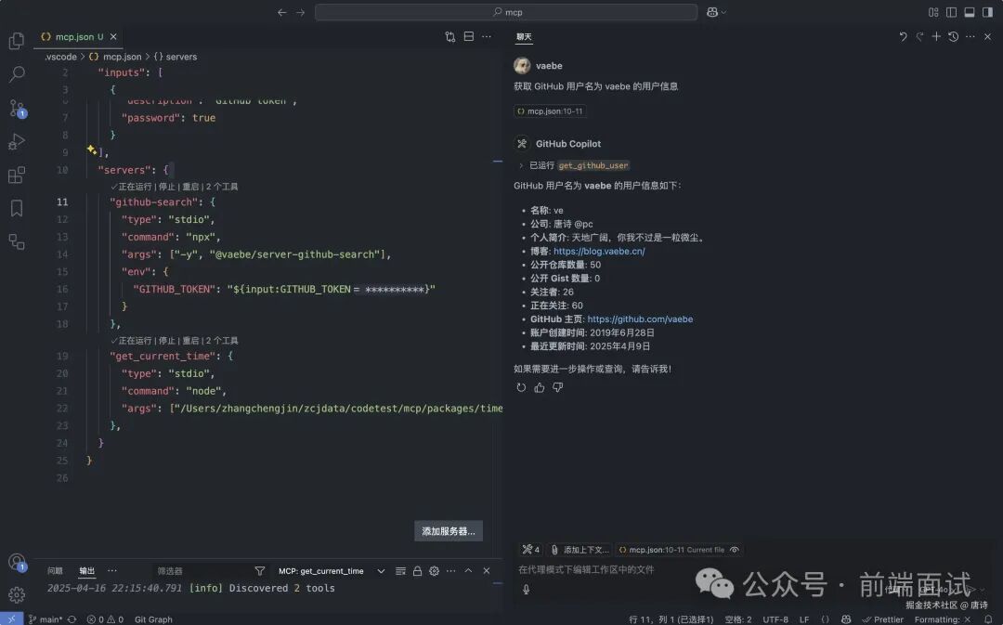Viewport: 1003px width, 625px height.
Task: Toggle the bottom panel visibility
Action: coord(970,12)
